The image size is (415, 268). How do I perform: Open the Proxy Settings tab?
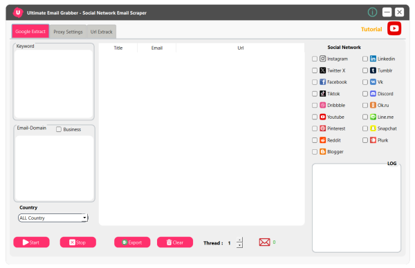(68, 32)
